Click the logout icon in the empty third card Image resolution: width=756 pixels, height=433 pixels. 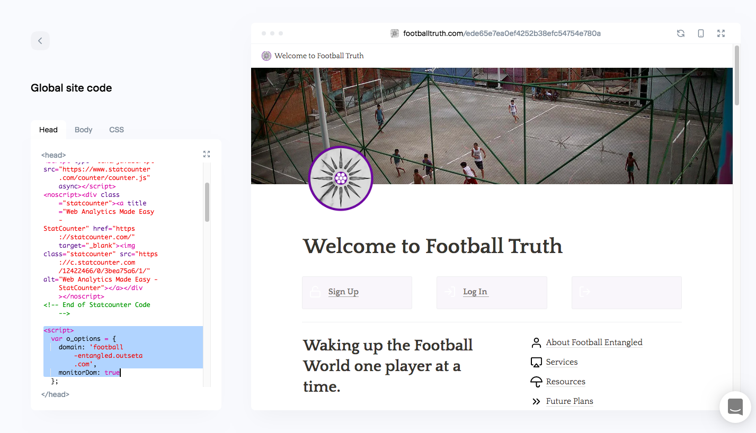(x=585, y=292)
